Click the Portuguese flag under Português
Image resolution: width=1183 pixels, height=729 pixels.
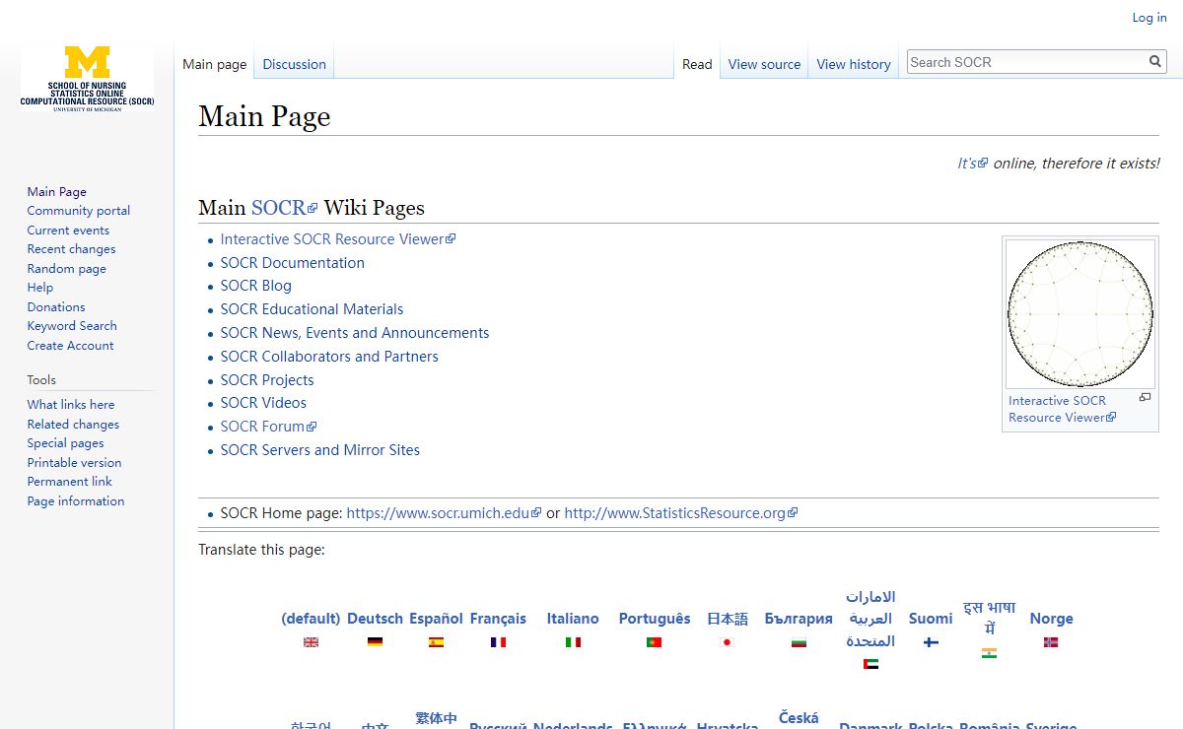coord(654,642)
